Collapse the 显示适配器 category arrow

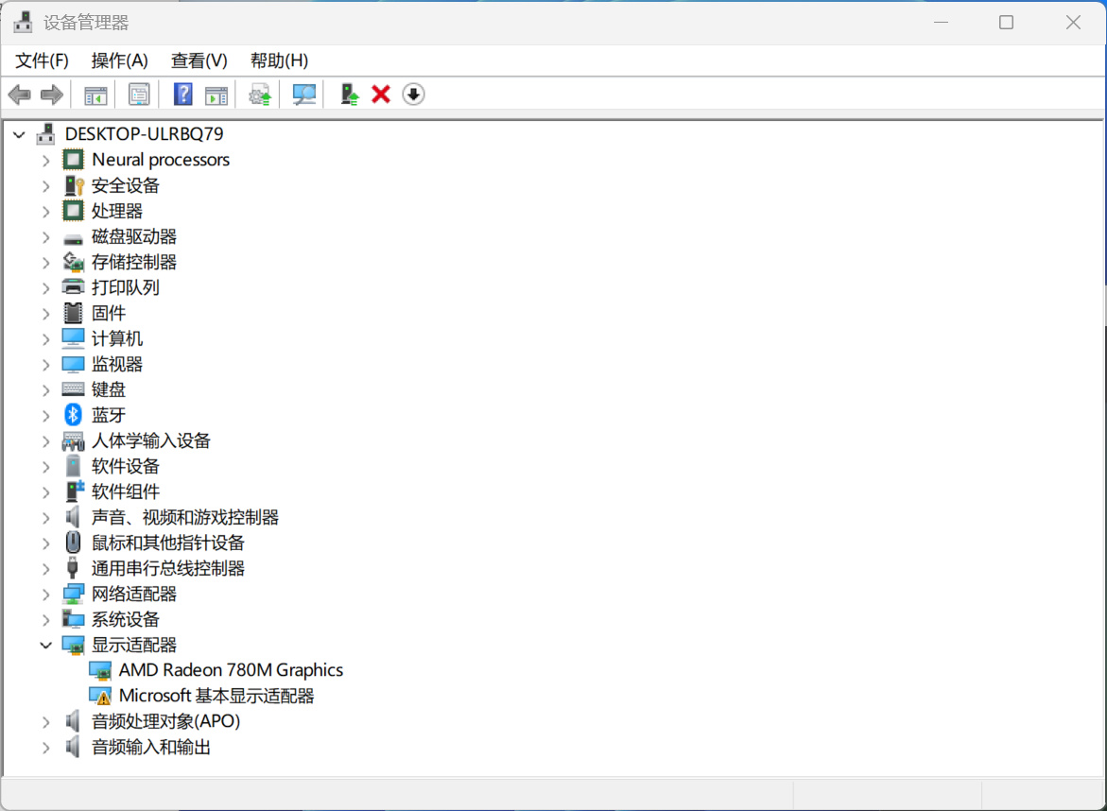(x=46, y=646)
